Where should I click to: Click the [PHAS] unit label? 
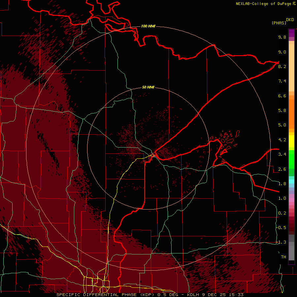[x=279, y=23]
